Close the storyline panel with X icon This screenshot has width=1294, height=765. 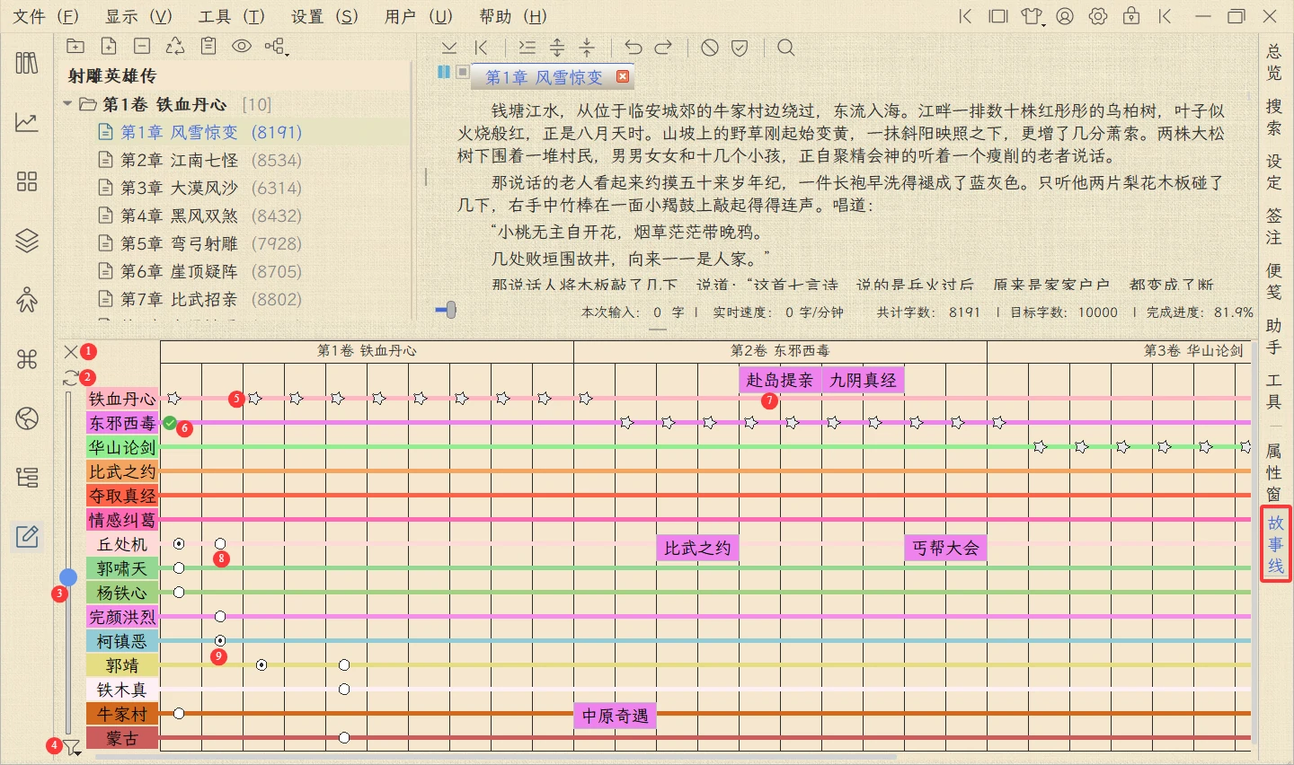coord(71,351)
